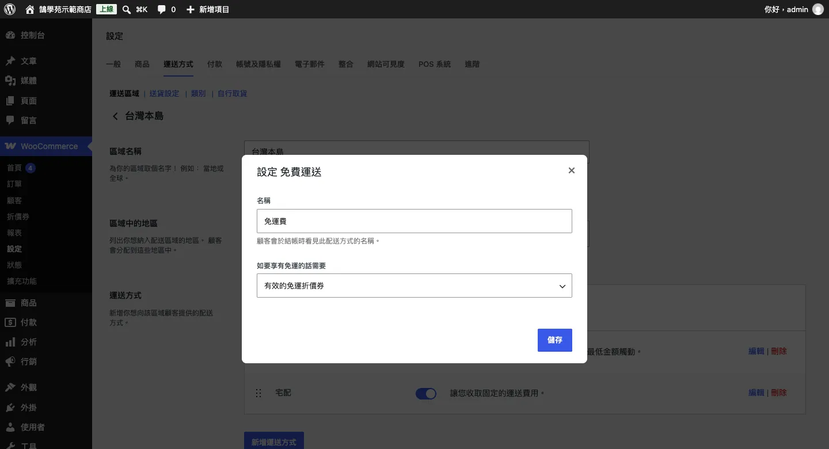Open 使用者 users icon in sidebar

pos(10,427)
